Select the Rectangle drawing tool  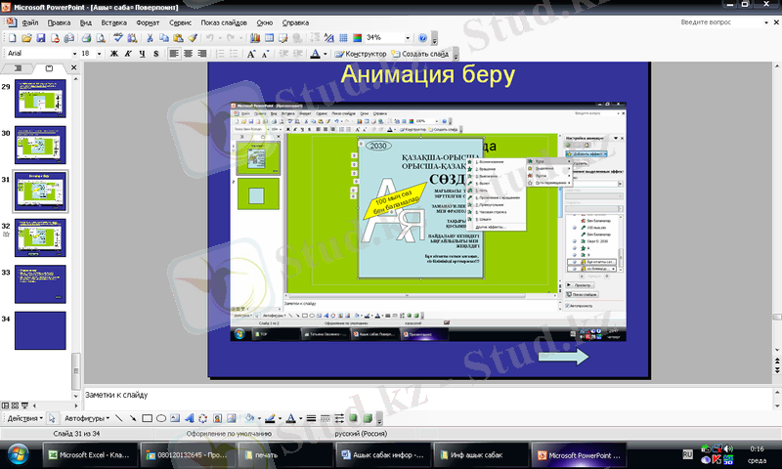[x=147, y=418]
